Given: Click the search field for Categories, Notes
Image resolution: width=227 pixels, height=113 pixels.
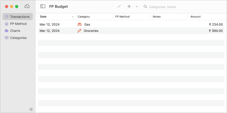Looking at the screenshot, I should 170,6.
